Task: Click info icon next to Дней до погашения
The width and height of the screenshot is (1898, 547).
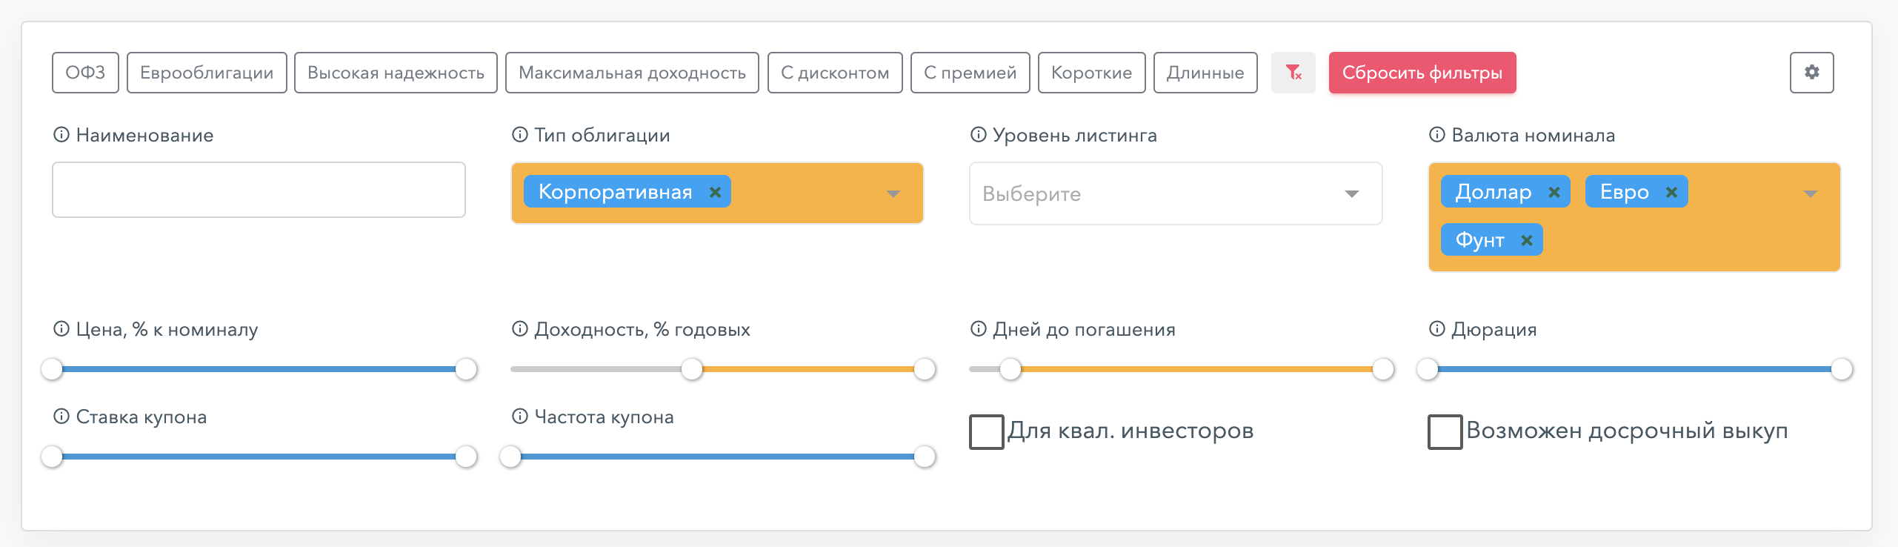Action: tap(979, 329)
